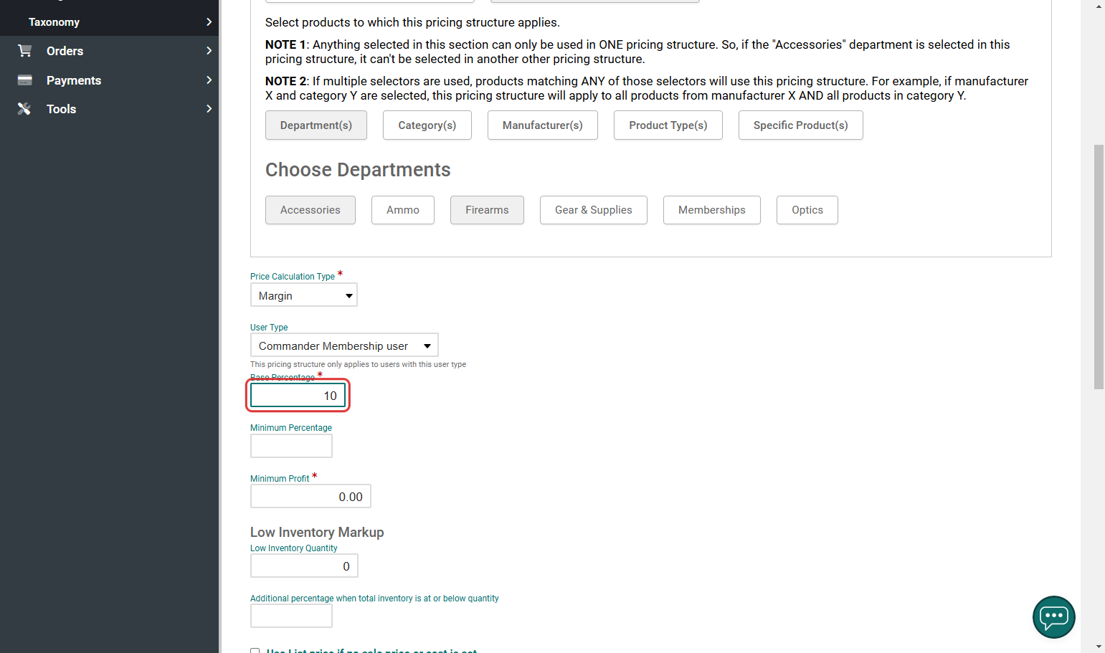
Task: Toggle the Memberships department
Action: pos(712,210)
